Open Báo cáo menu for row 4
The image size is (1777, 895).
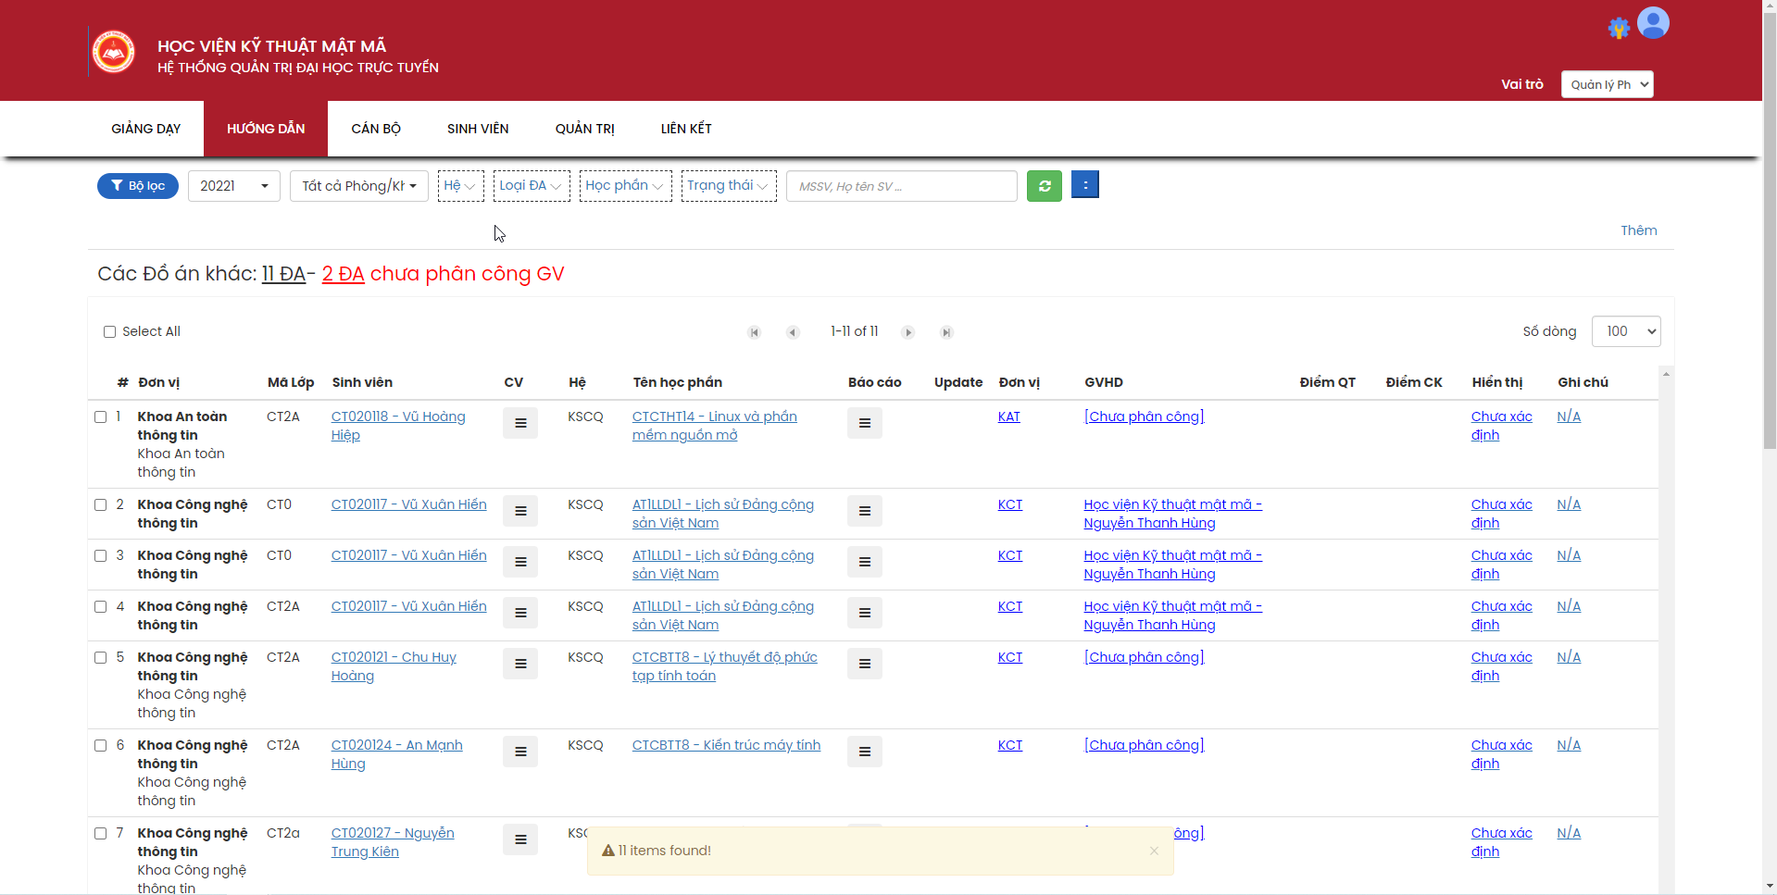[865, 613]
